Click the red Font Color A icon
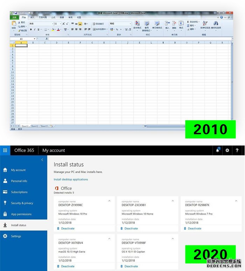Screen dimensions: 245x271 [x=58, y=29]
